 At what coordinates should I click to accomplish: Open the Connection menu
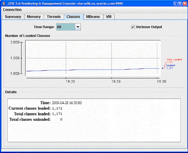point(12,10)
